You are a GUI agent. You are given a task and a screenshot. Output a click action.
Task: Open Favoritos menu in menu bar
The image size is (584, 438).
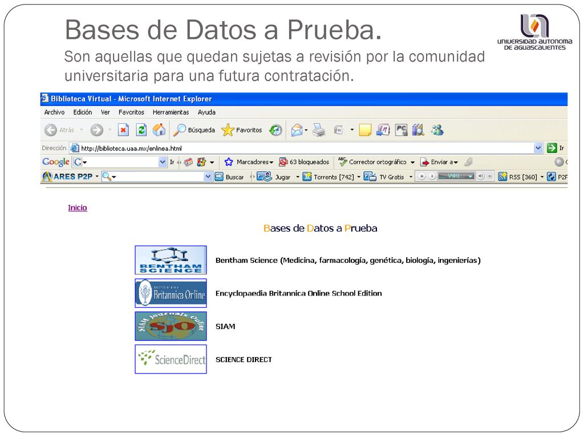(x=131, y=112)
